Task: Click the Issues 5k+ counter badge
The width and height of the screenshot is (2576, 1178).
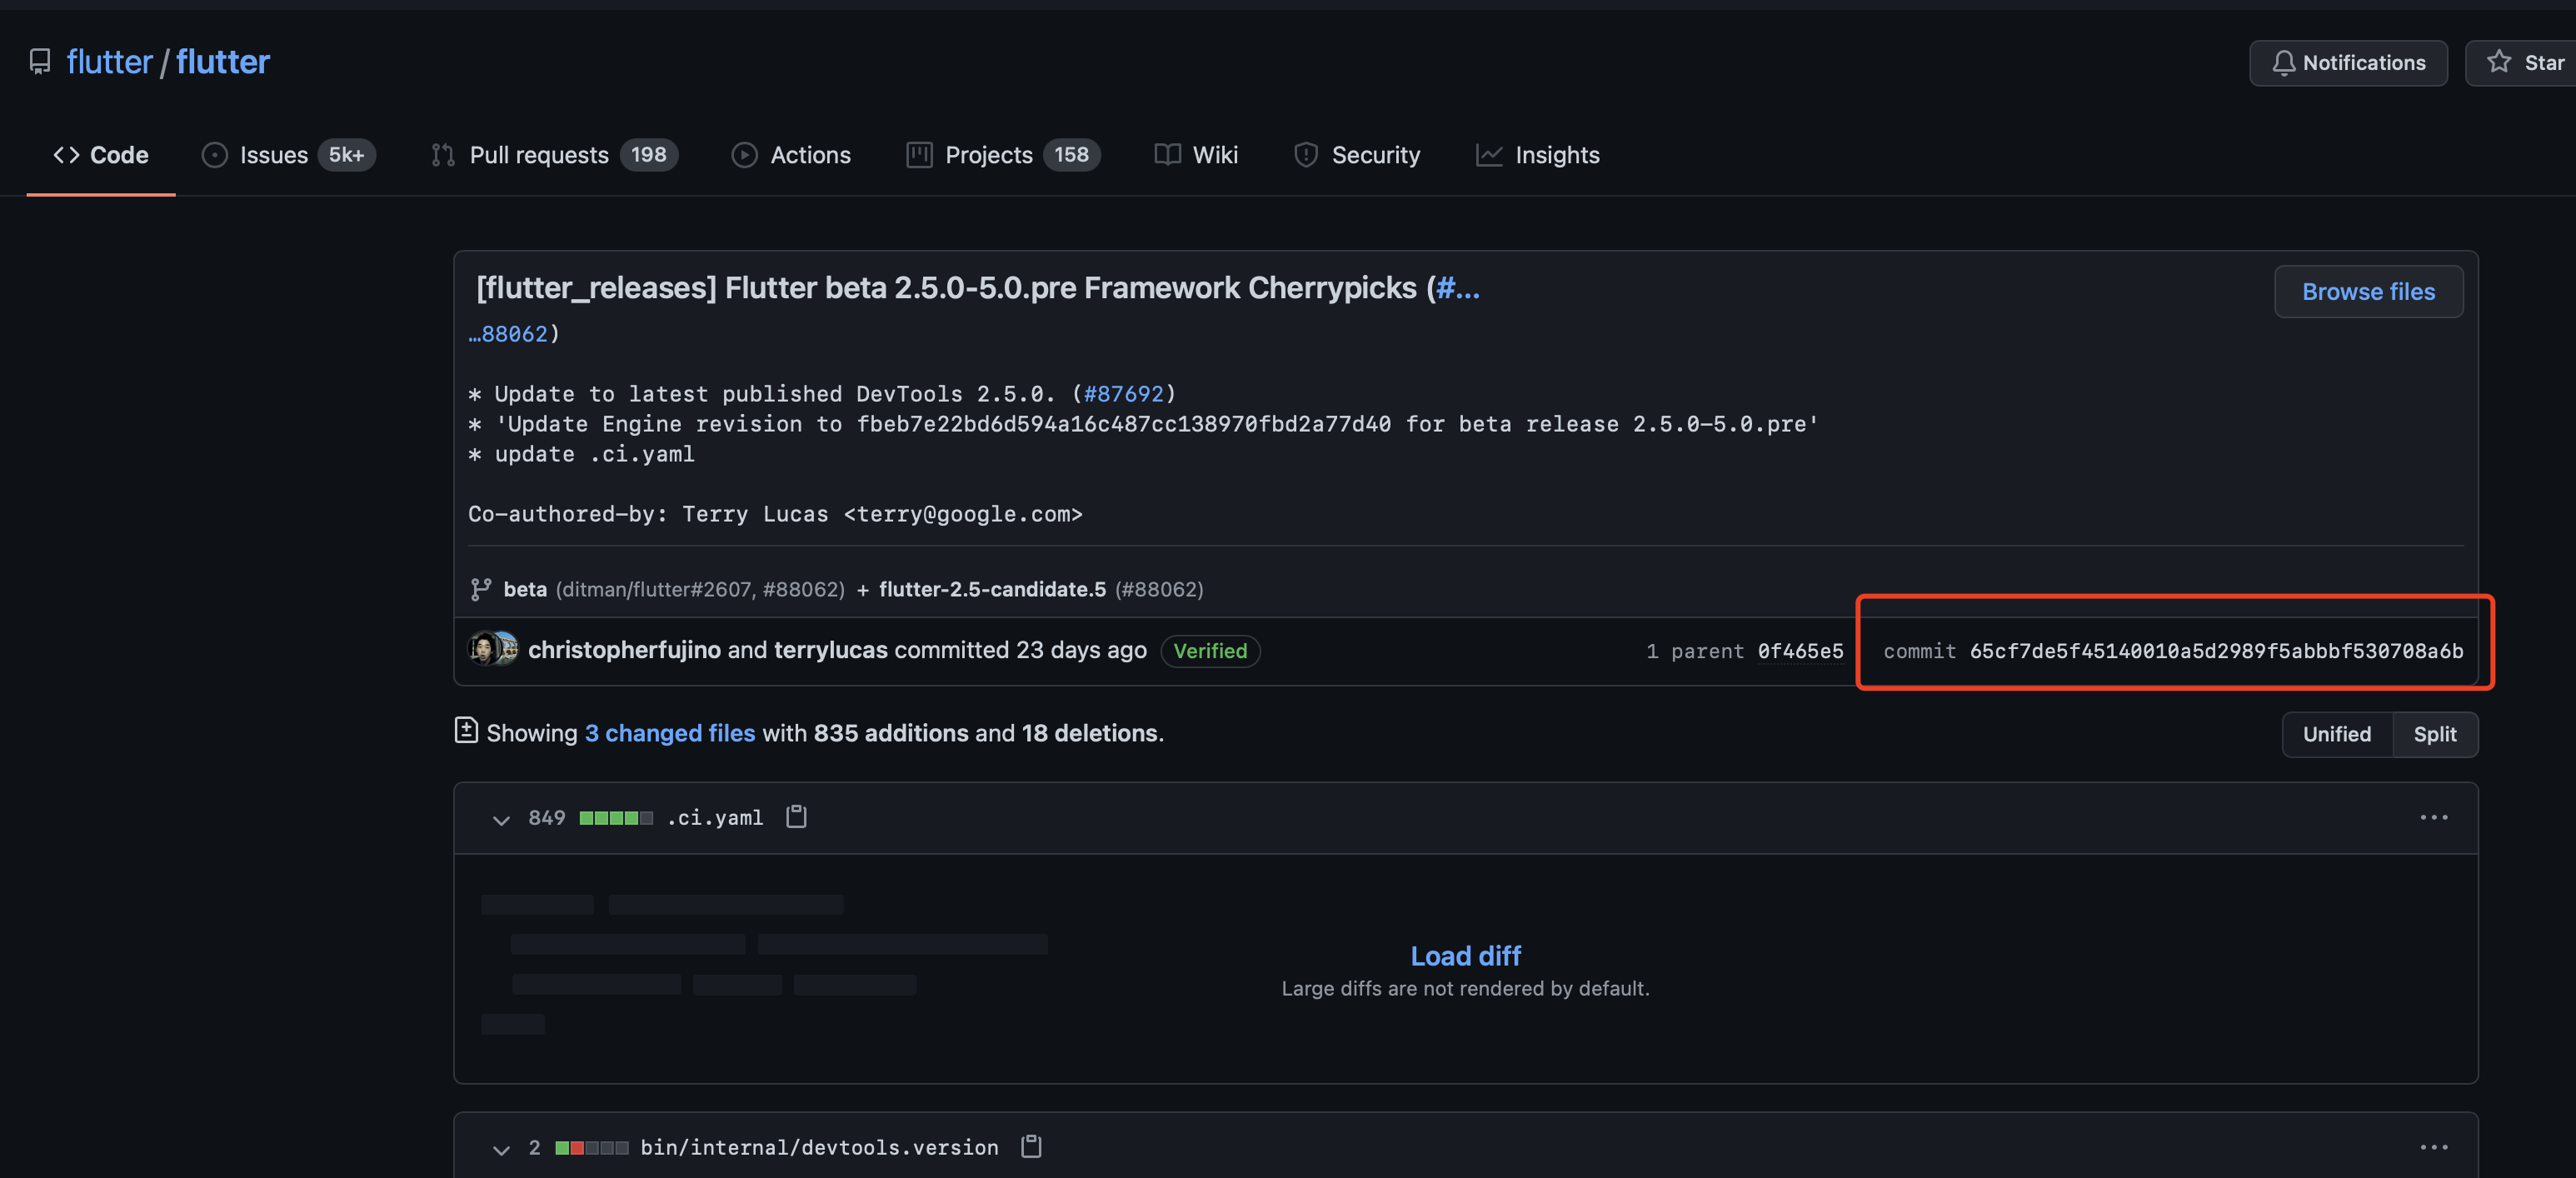Action: pos(346,155)
